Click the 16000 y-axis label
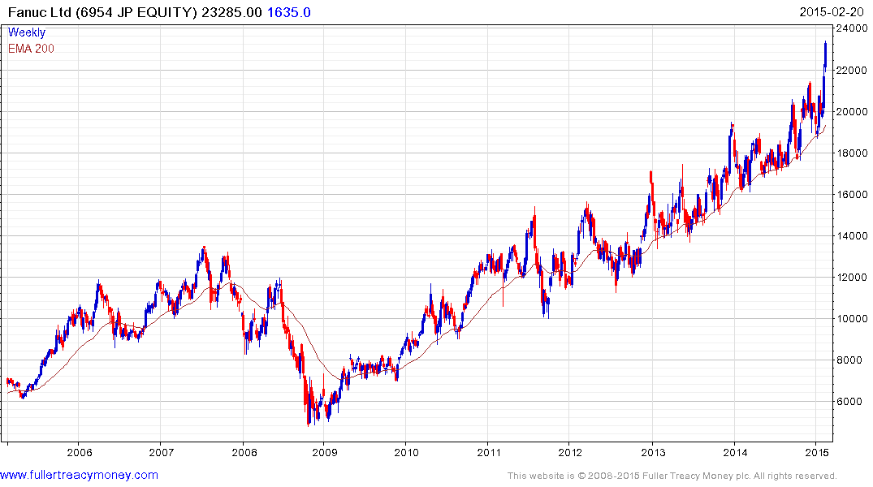The height and width of the screenshot is (487, 873). click(852, 194)
